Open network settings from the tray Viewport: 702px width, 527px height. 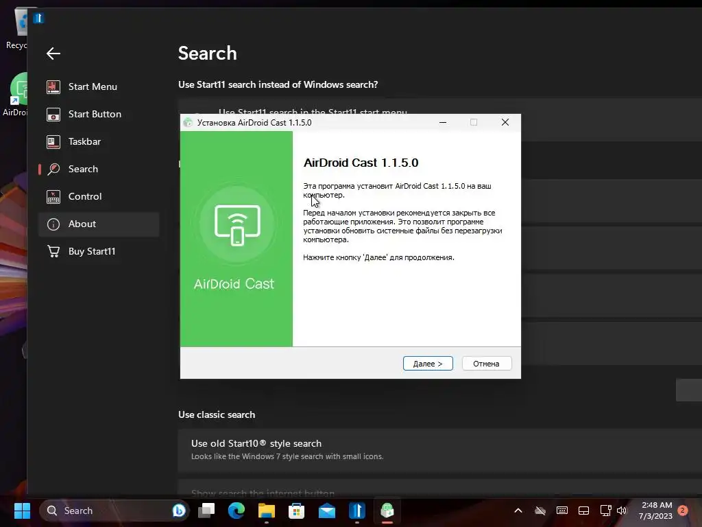(x=606, y=511)
